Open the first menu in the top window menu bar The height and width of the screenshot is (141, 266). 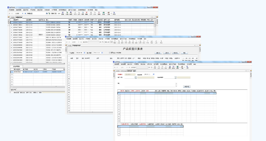click(12, 10)
